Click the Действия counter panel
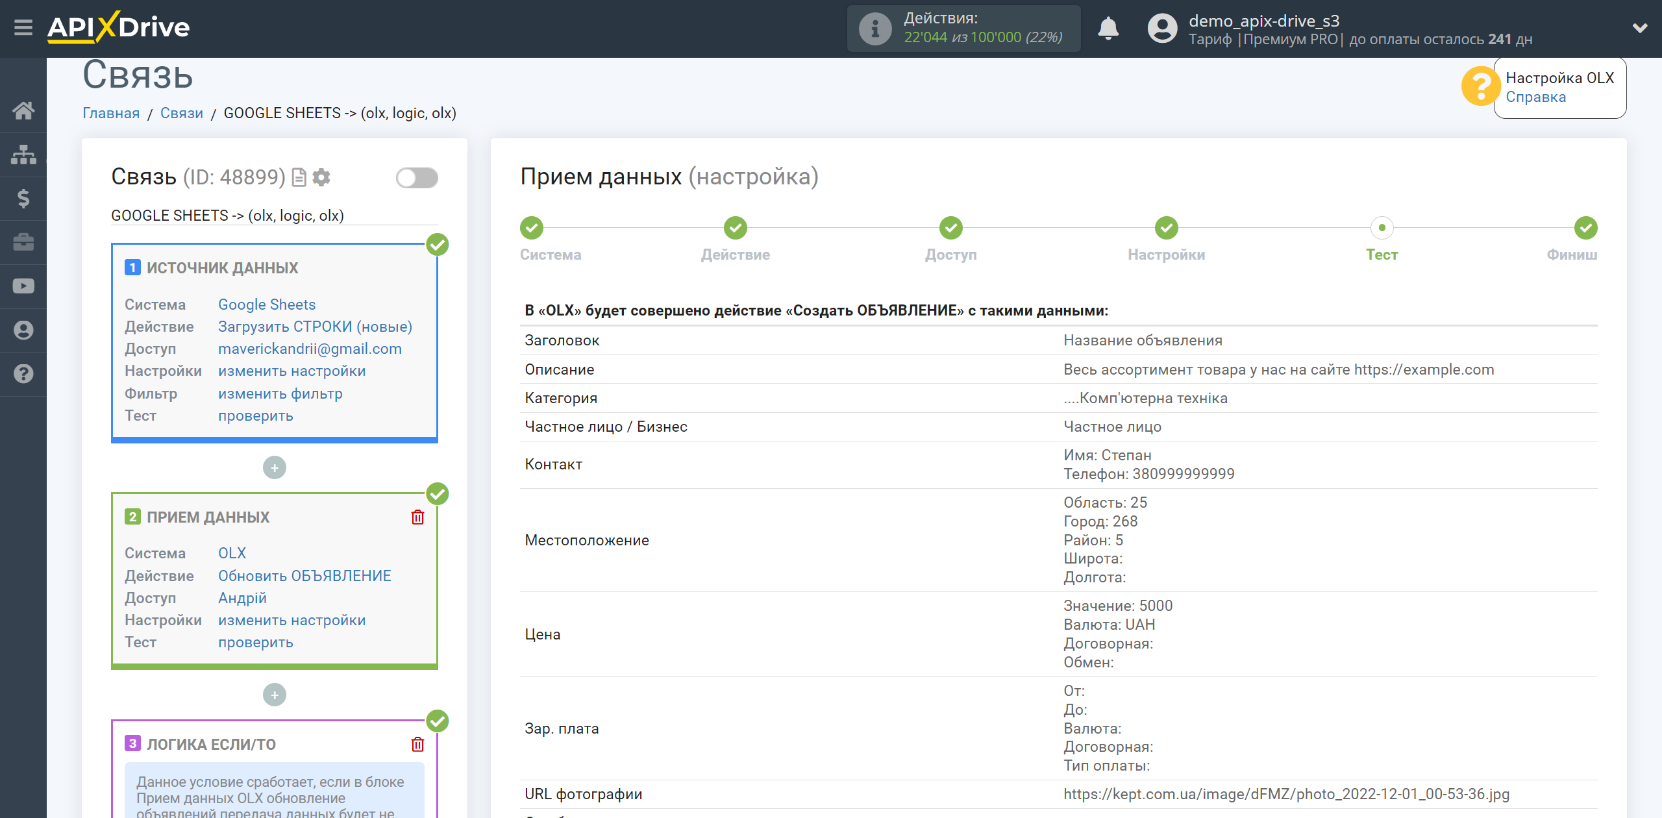 click(964, 29)
